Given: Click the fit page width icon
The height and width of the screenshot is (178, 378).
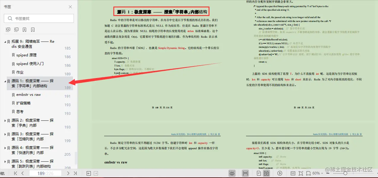Looking at the screenshot, I should tap(309, 173).
